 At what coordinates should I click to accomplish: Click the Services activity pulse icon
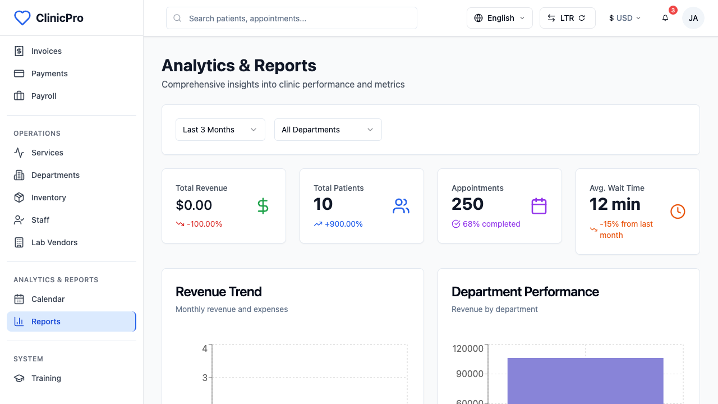[19, 153]
